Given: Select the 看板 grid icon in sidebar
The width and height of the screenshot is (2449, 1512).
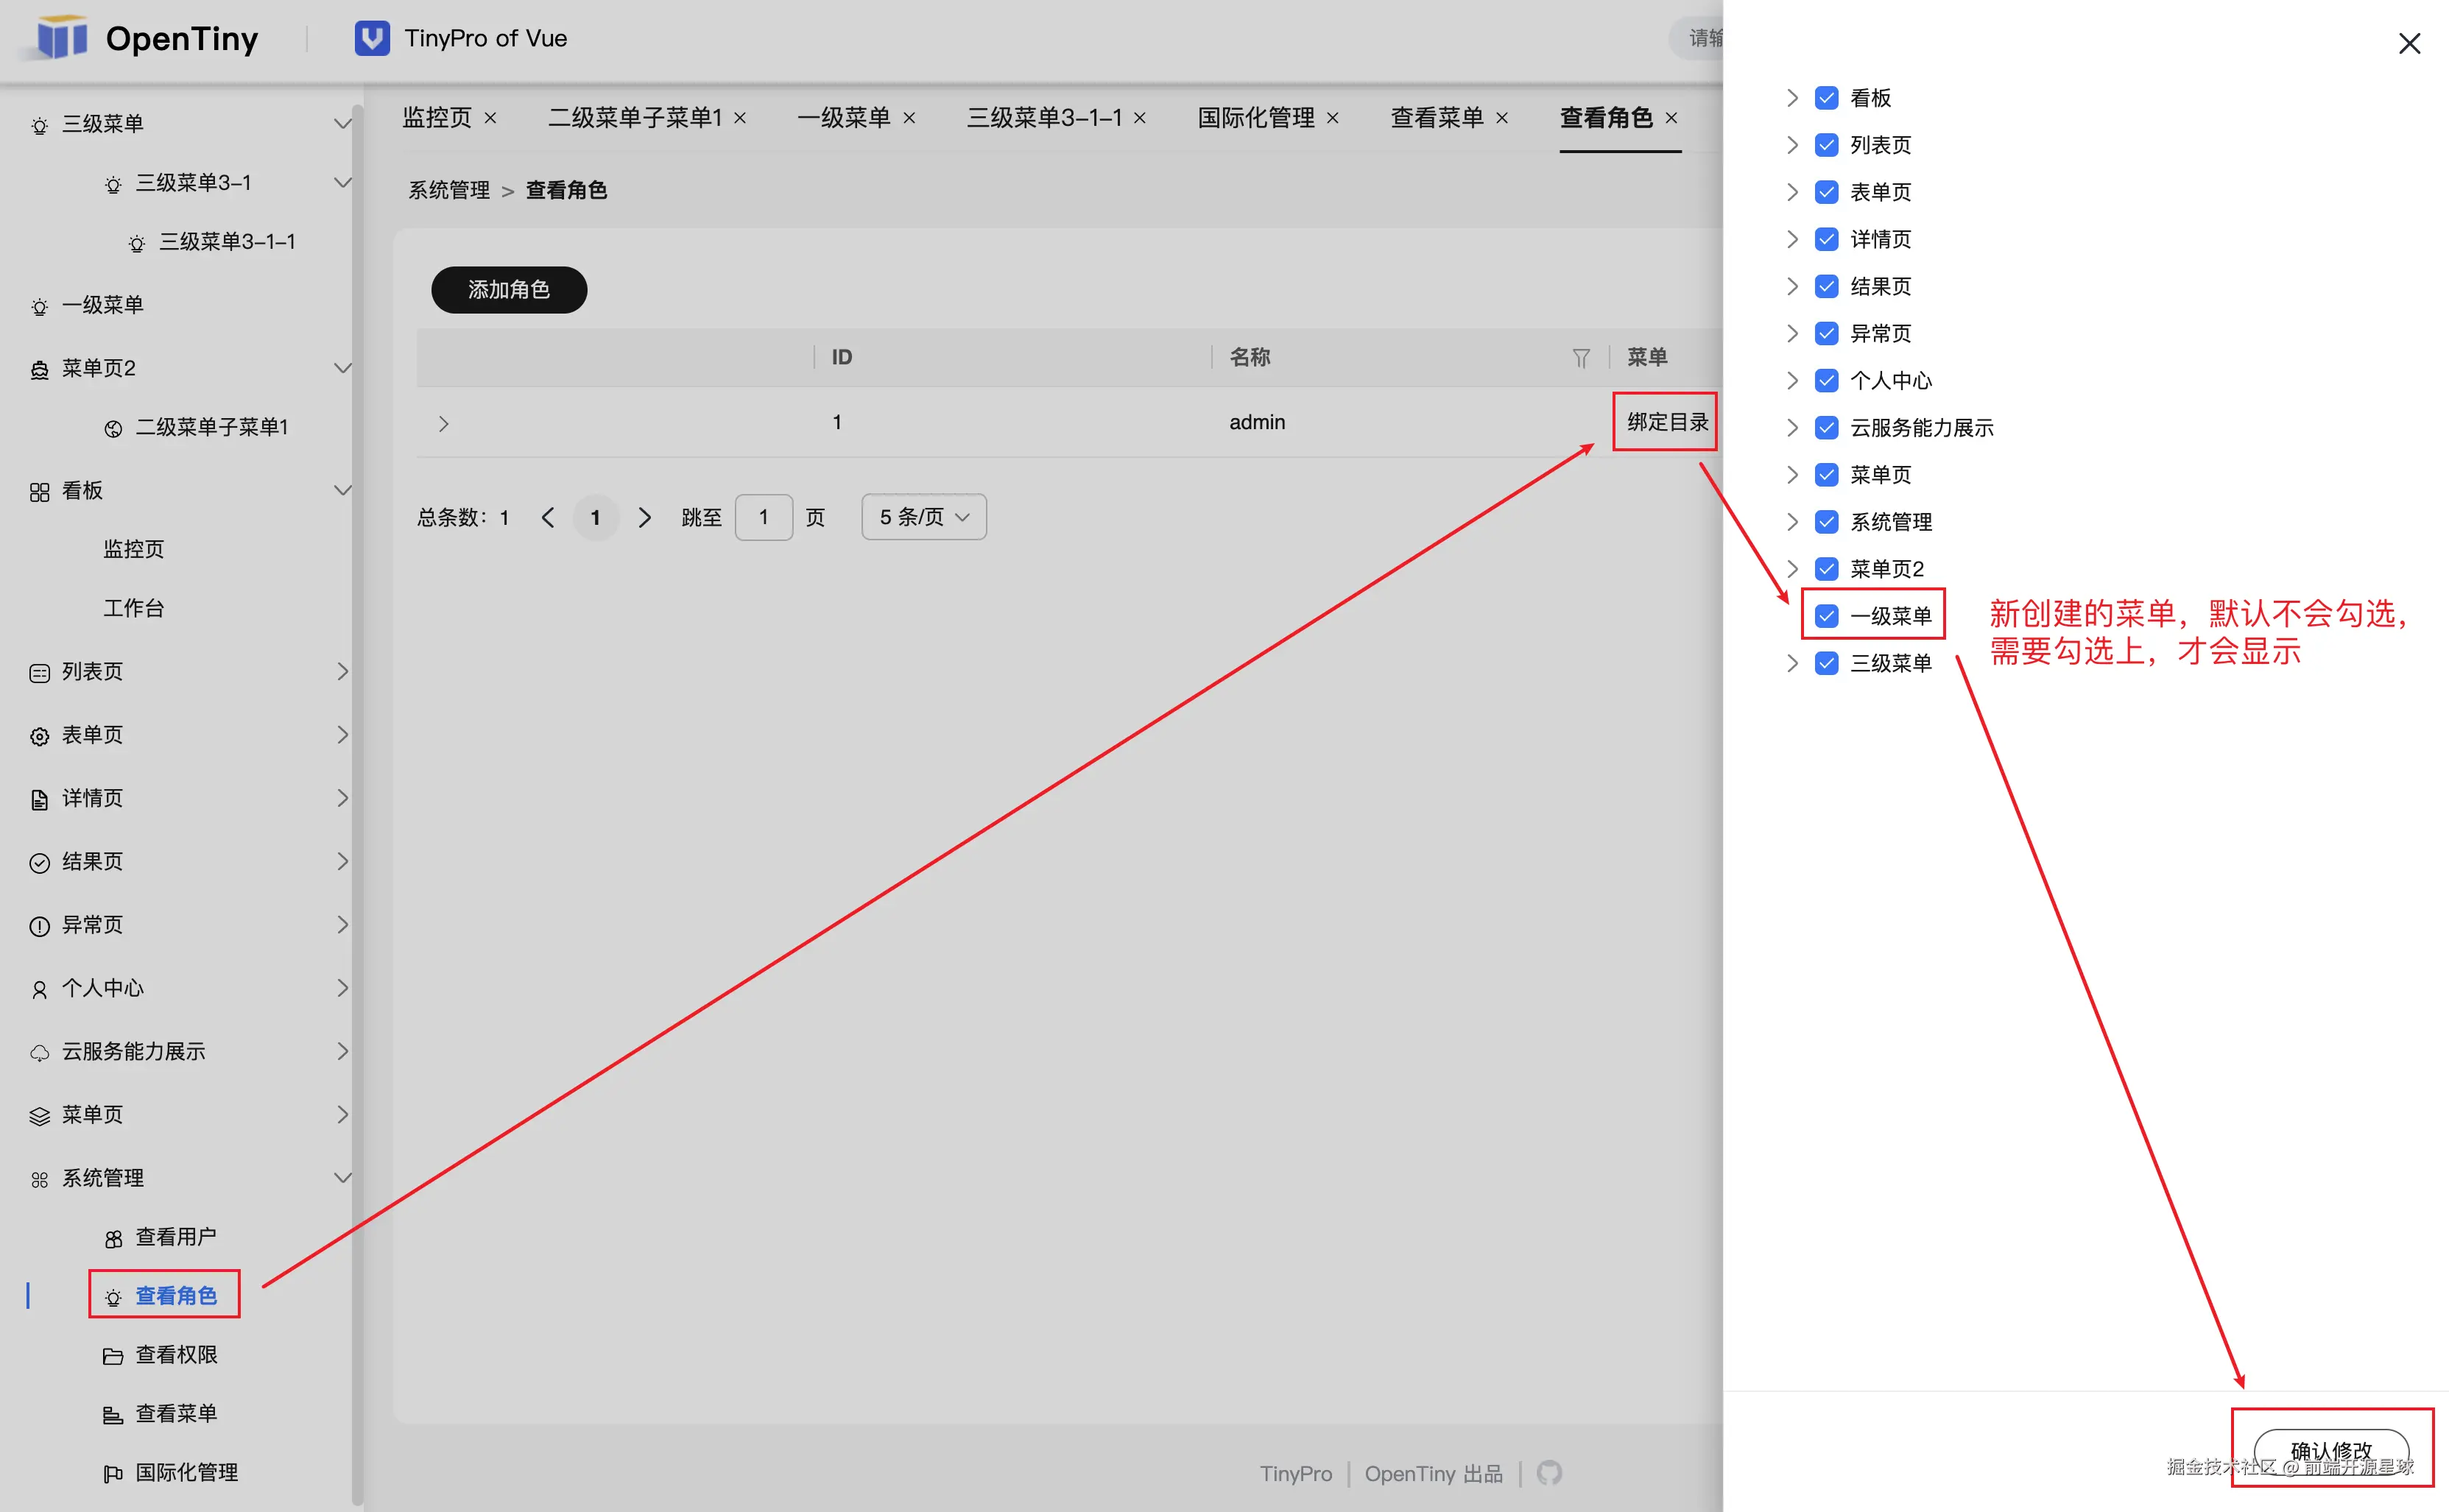Looking at the screenshot, I should 39,491.
